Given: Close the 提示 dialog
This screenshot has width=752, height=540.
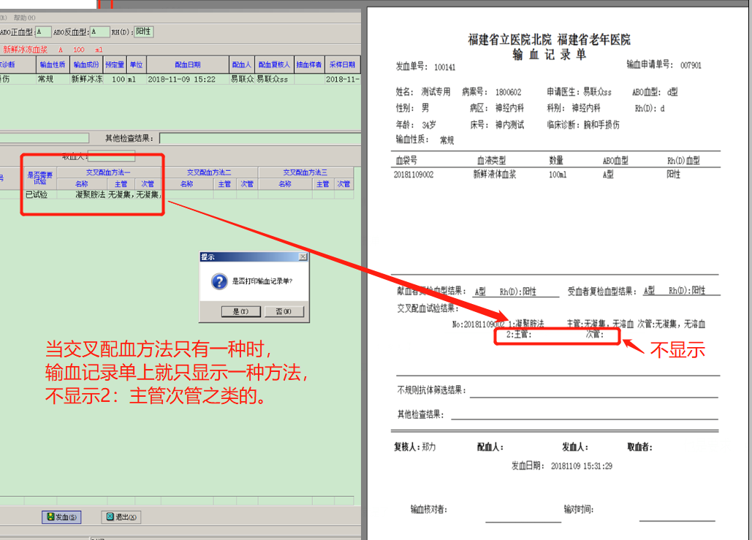Looking at the screenshot, I should tap(303, 257).
